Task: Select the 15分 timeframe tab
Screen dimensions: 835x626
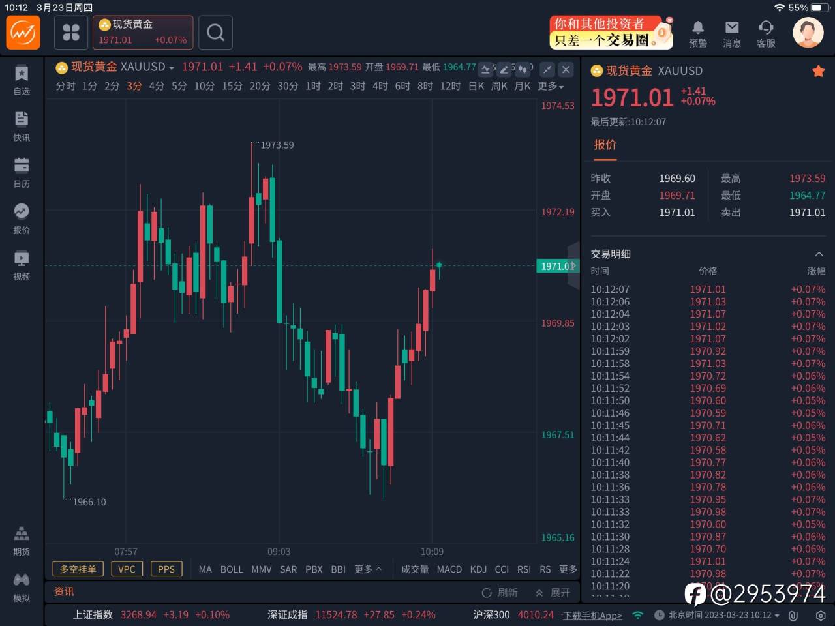Action: point(232,86)
